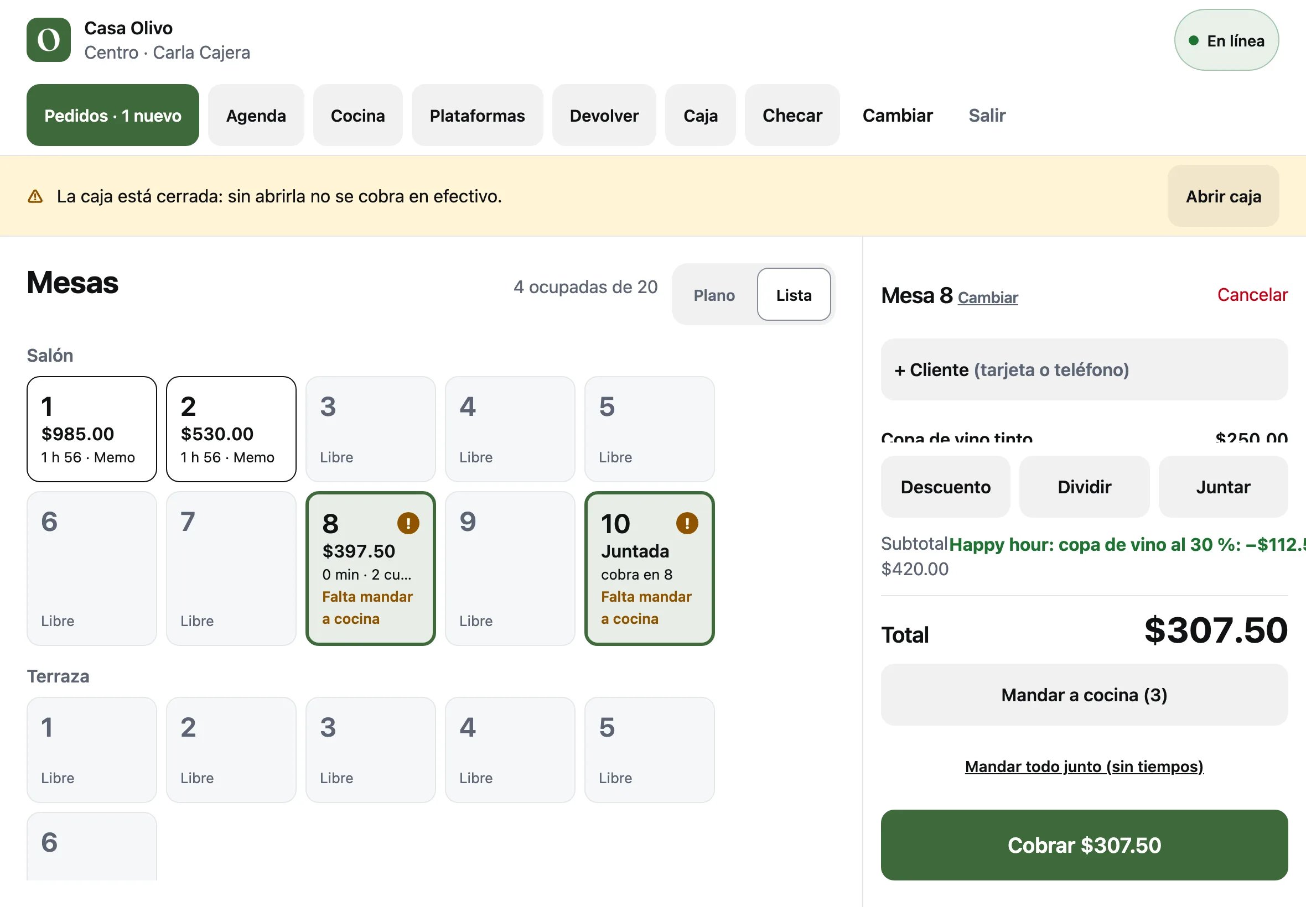Click Cambiar link next to Mesa 8
The image size is (1306, 907).
[988, 297]
